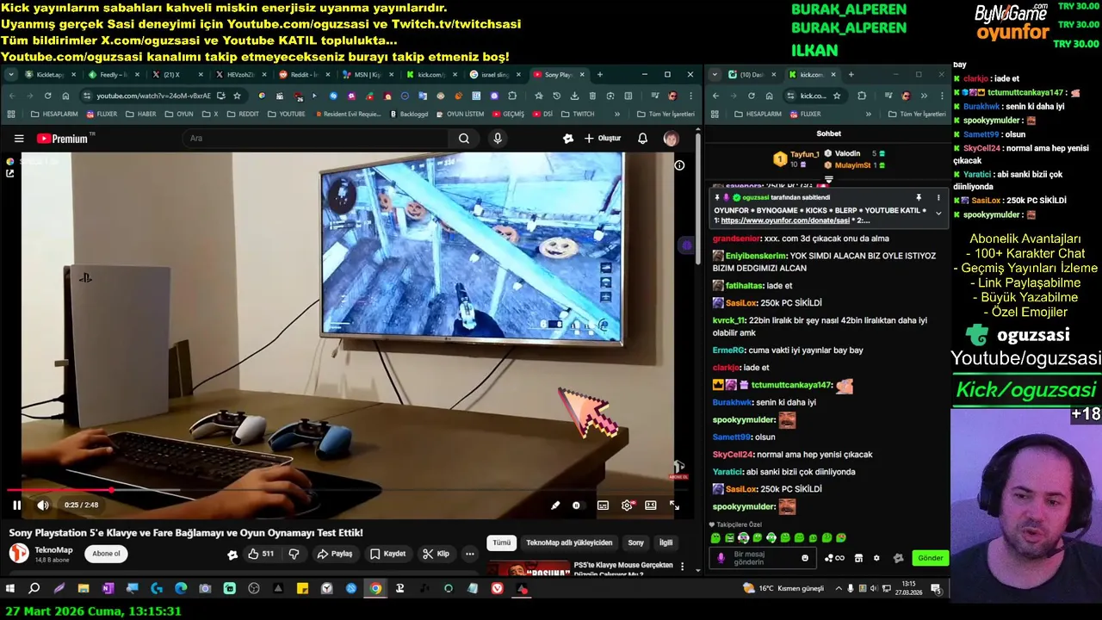Open Google Chrome from taskbar

(x=375, y=589)
